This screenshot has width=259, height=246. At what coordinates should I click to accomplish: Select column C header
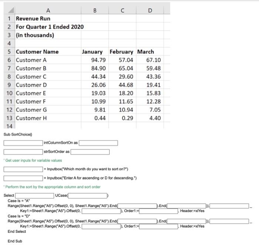(x=122, y=10)
